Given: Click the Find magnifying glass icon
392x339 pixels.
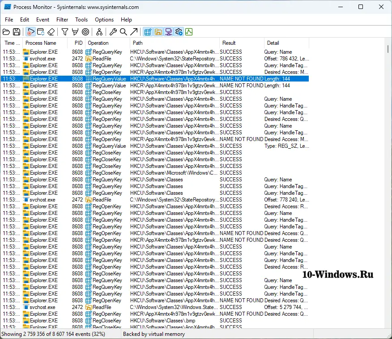Looking at the screenshot, I should 123,32.
